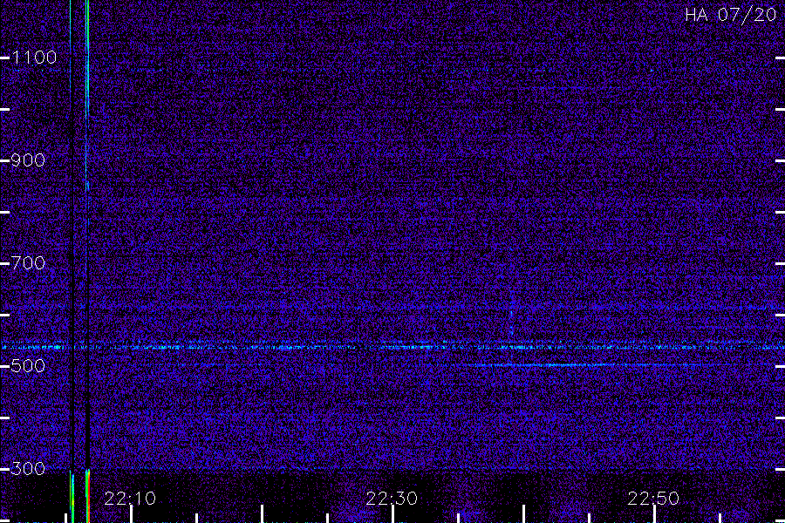The width and height of the screenshot is (785, 523).
Task: Click the 22:50 time axis label
Action: pyautogui.click(x=653, y=499)
